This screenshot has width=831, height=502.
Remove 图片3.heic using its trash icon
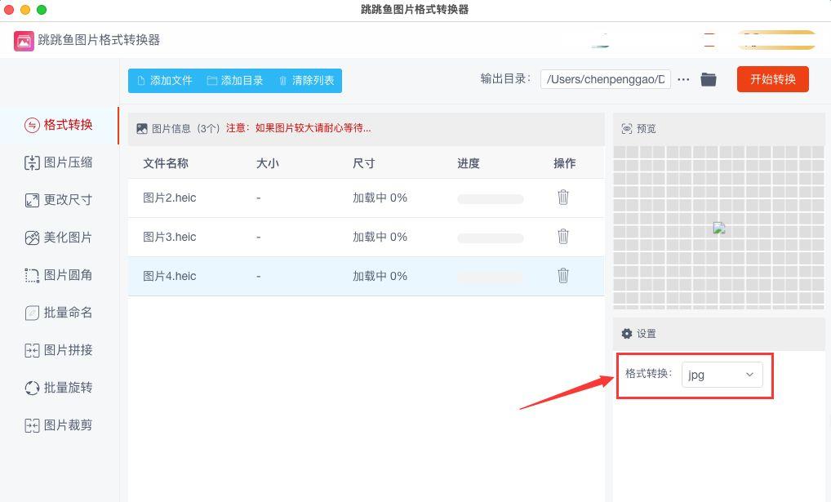[x=563, y=237]
